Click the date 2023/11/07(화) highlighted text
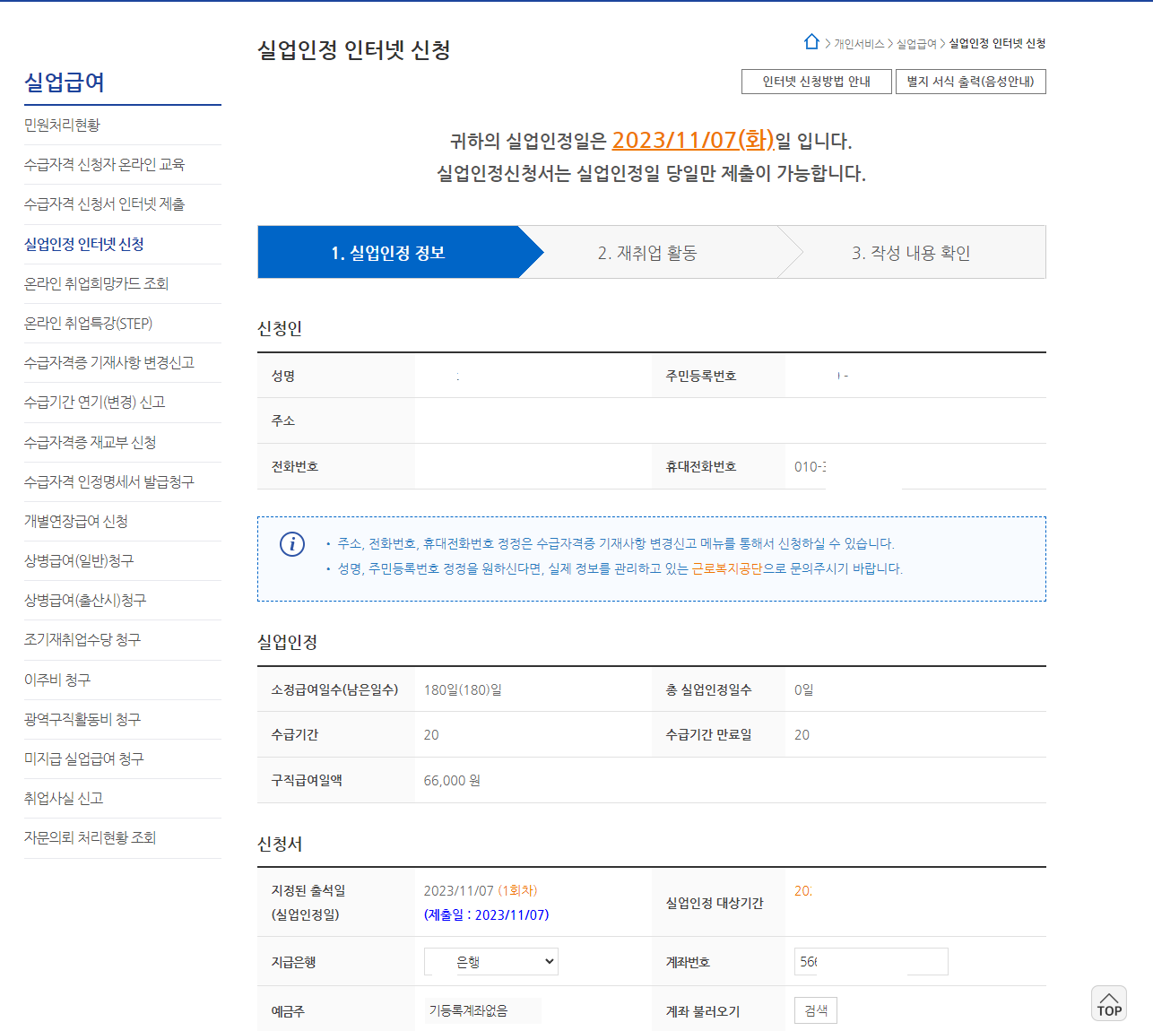Image resolution: width=1153 pixels, height=1031 pixels. tap(693, 140)
